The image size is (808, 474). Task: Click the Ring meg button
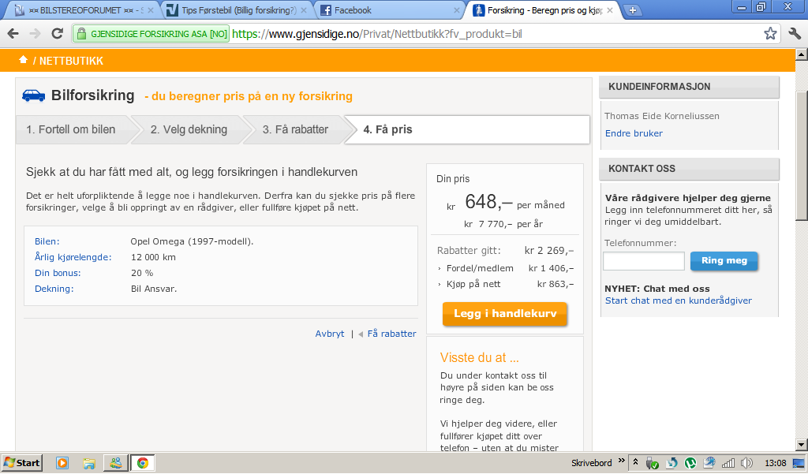(x=724, y=261)
